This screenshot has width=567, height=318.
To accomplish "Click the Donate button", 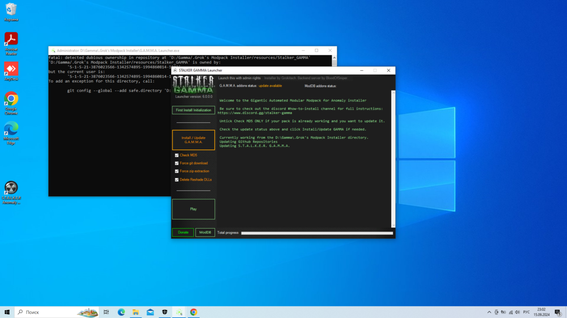I will (183, 233).
